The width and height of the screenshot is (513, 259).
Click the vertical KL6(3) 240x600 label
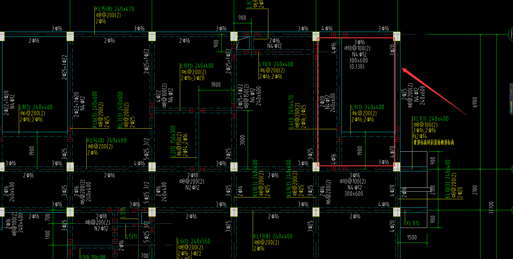pos(95,109)
